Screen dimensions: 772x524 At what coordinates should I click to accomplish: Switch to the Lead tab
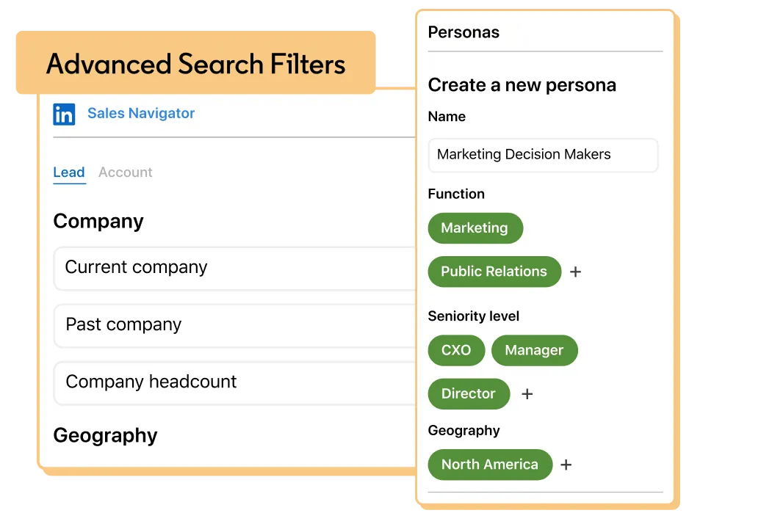click(69, 172)
